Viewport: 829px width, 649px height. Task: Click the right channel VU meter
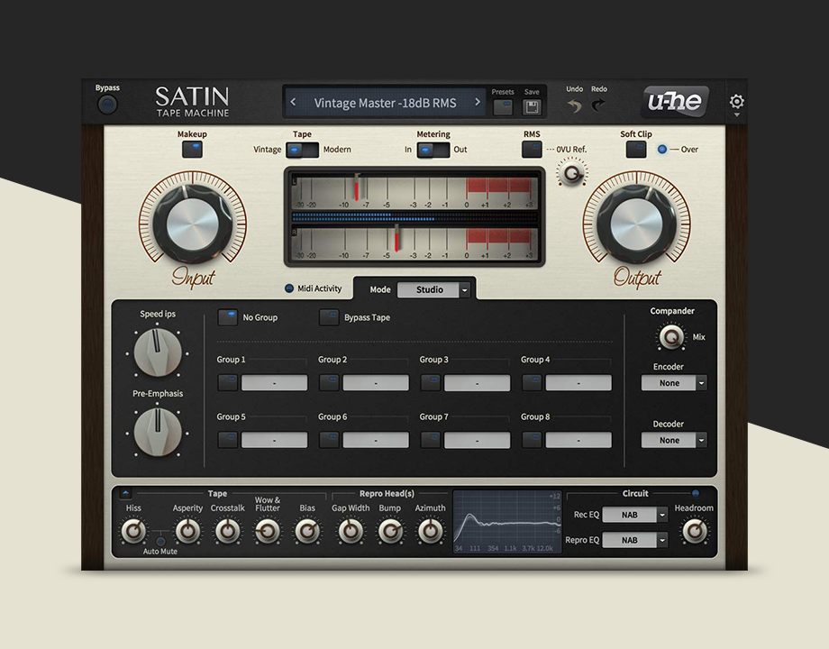click(x=414, y=242)
